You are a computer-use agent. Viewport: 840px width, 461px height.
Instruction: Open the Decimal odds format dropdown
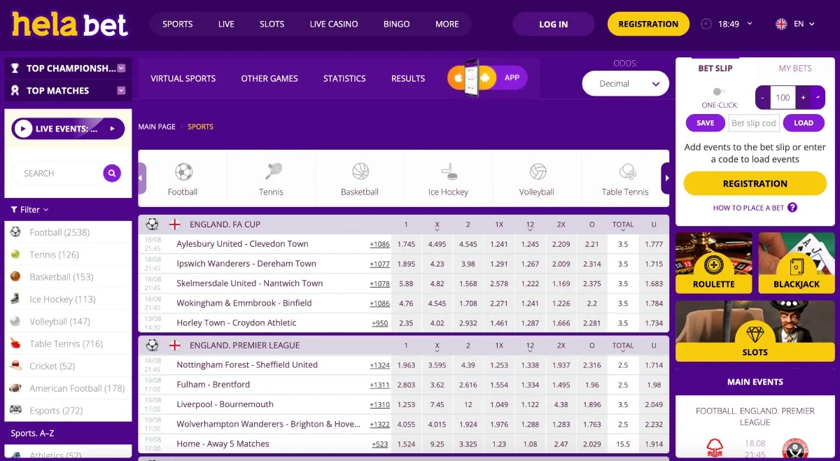click(625, 84)
